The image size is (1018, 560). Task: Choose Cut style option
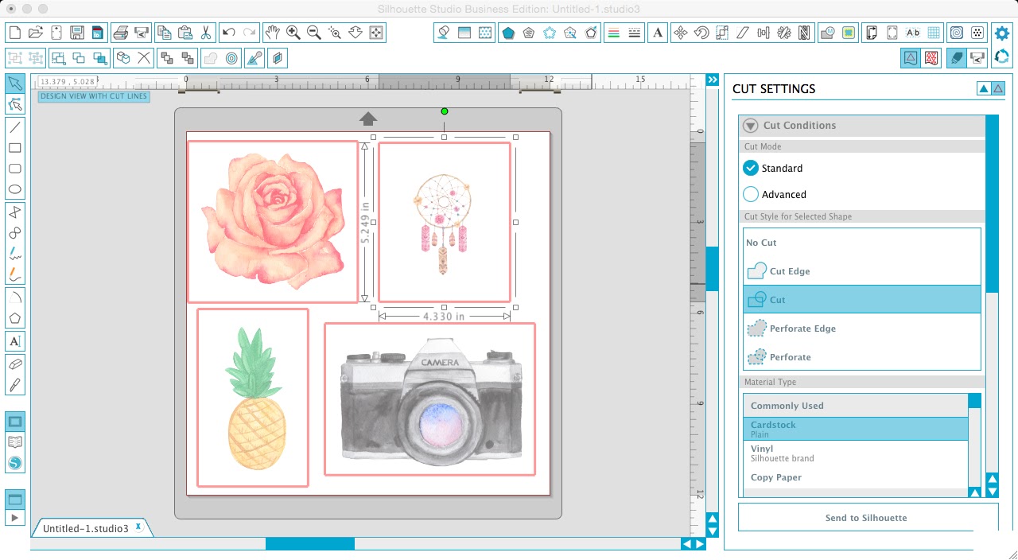pyautogui.click(x=862, y=300)
